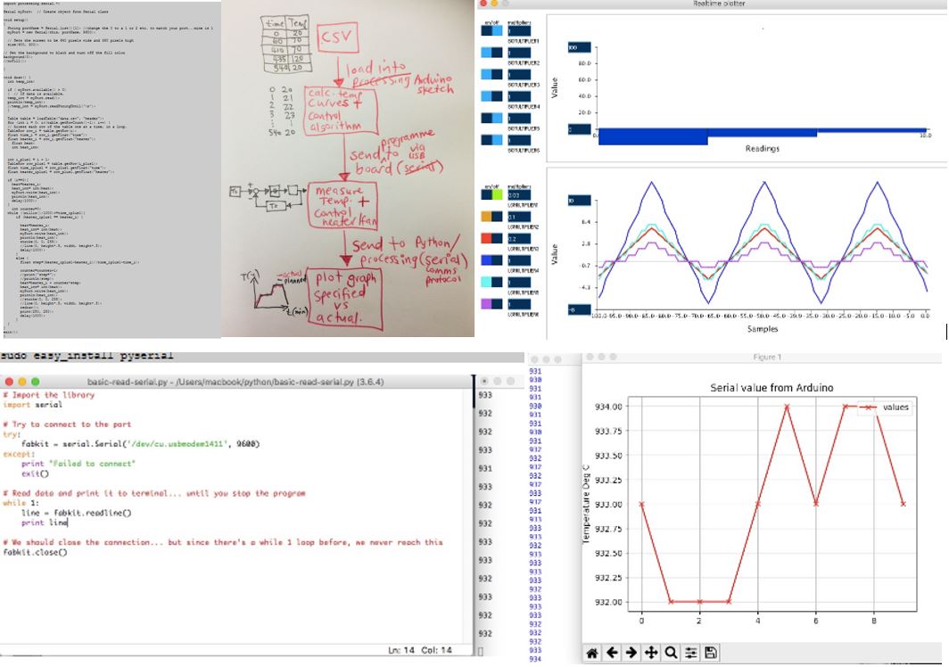Image resolution: width=949 pixels, height=667 pixels.
Task: Toggle the green line graph on/off switch
Action: coord(491,195)
